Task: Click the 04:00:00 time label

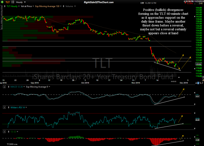Action: (173, 81)
